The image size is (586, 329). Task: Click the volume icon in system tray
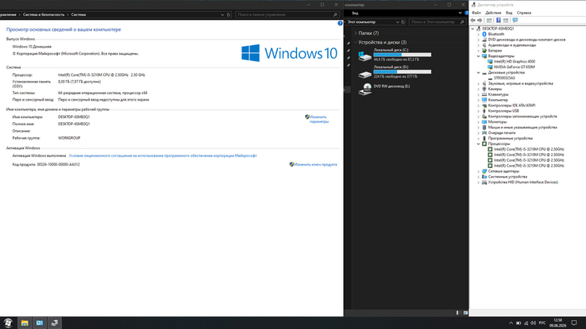[534, 323]
